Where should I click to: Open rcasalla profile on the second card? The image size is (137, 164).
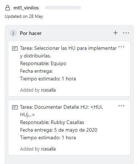48,149
